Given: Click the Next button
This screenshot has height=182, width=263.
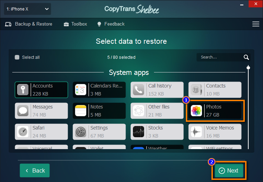Looking at the screenshot, I should (x=229, y=170).
